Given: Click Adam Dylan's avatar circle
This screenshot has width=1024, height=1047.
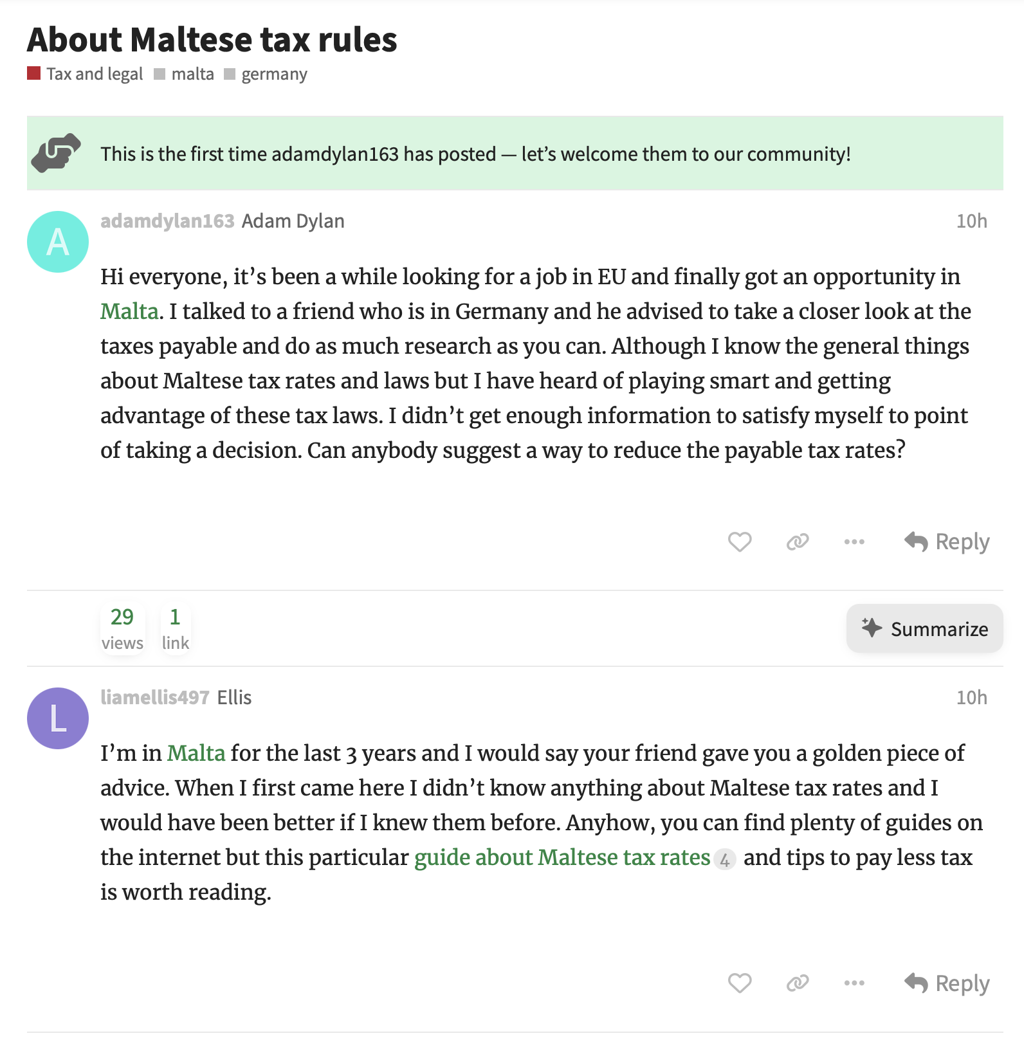Looking at the screenshot, I should point(58,242).
